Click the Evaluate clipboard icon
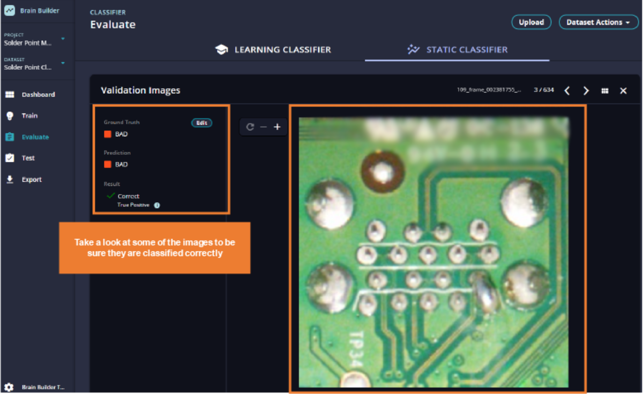Image resolution: width=643 pixels, height=394 pixels. coord(9,137)
